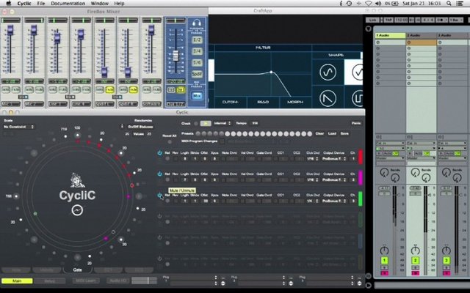
Task: Open the Apple menu
Action: point(8,3)
